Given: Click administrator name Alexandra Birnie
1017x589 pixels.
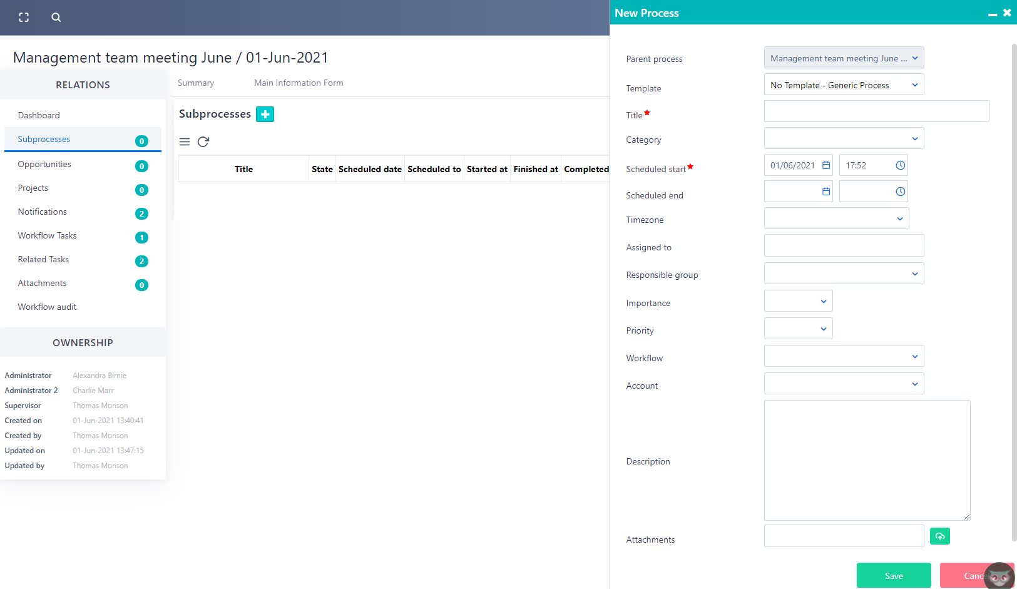Looking at the screenshot, I should point(100,376).
